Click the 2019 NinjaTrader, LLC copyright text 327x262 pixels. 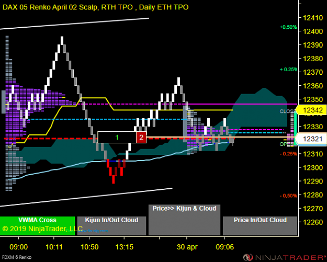click(42, 229)
